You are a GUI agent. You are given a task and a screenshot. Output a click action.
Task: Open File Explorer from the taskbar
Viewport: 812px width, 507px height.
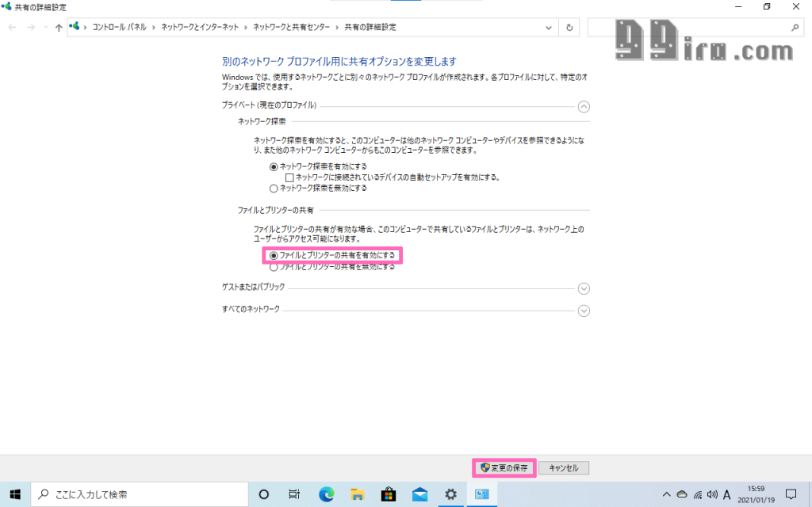point(358,494)
